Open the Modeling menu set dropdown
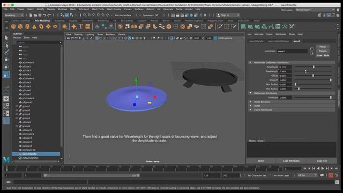Image resolution: width=343 pixels, height=193 pixels. click(14, 15)
